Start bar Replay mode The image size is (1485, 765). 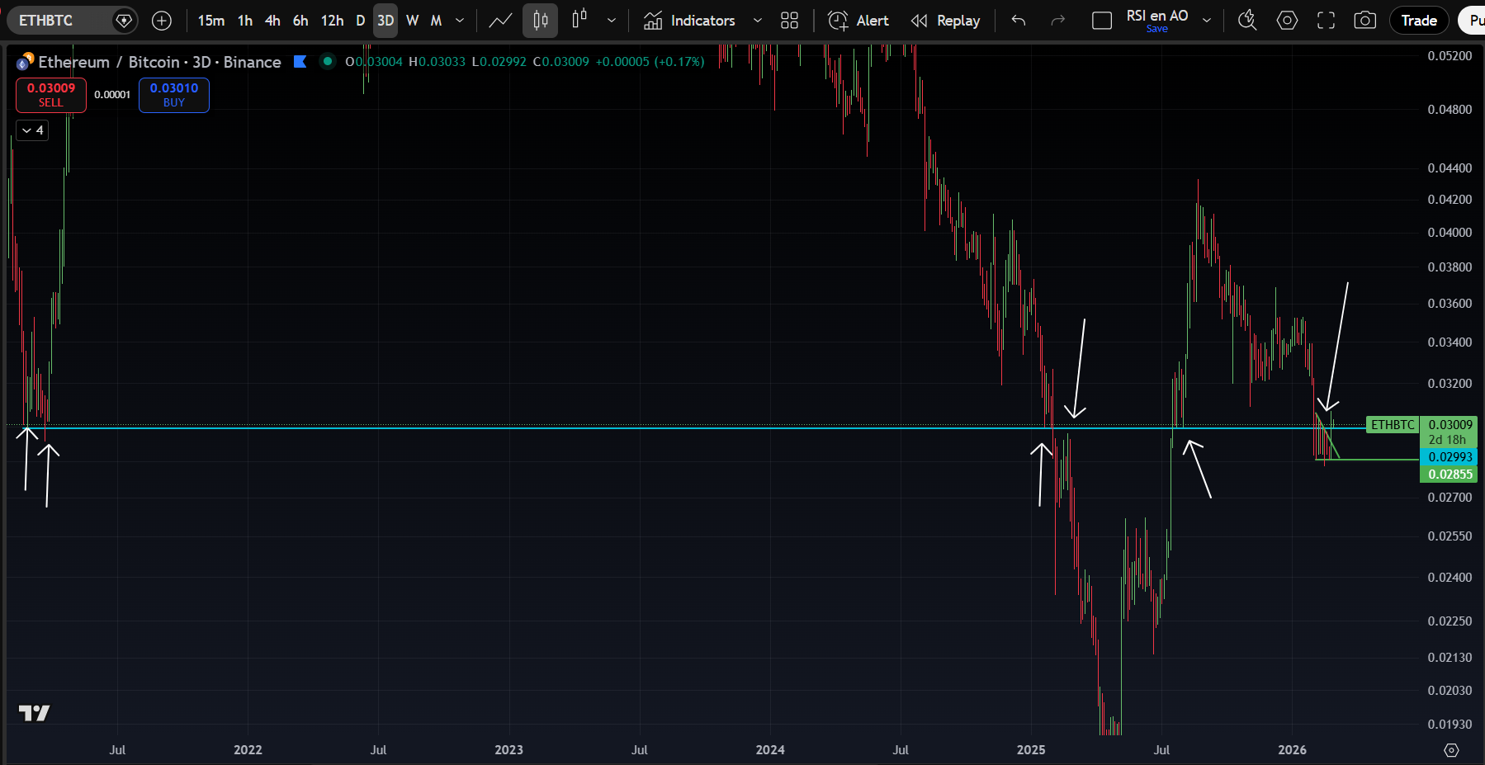click(945, 21)
